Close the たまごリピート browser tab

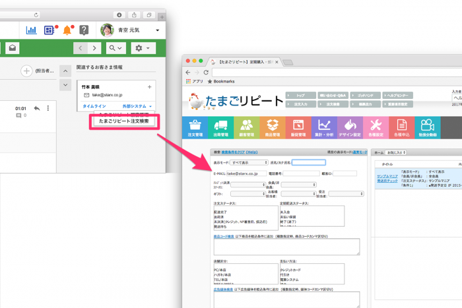coord(277,62)
